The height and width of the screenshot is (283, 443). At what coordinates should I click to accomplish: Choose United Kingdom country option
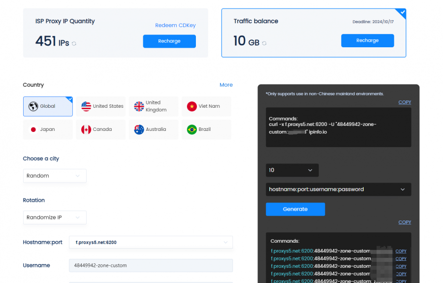pos(154,106)
